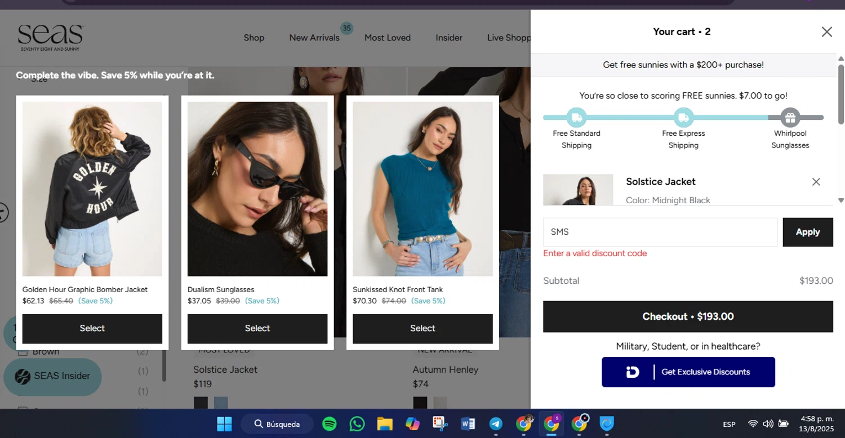The height and width of the screenshot is (438, 845).
Task: Click the Solstice Jacket cart thumbnail
Action: tap(578, 190)
